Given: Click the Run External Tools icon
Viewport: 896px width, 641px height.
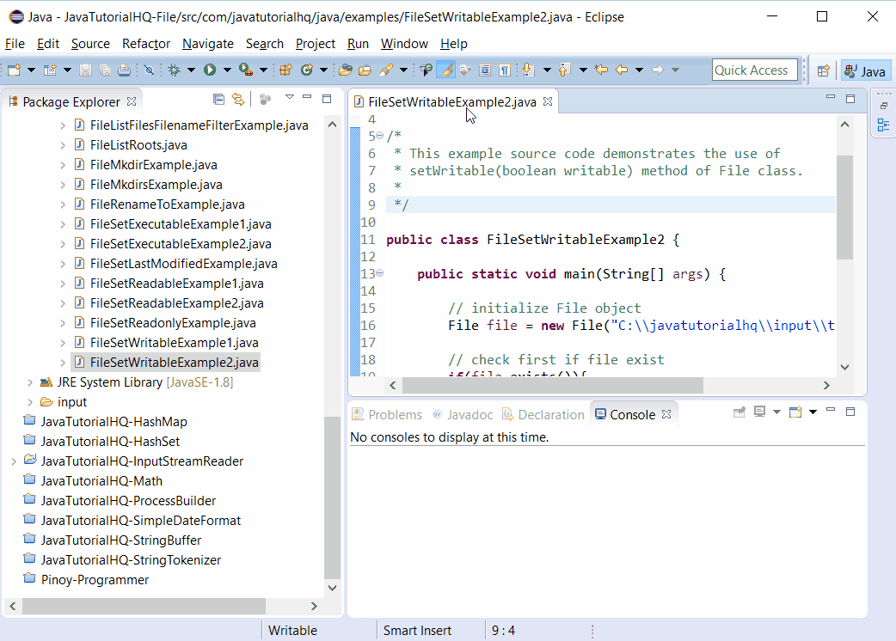Looking at the screenshot, I should [x=246, y=70].
